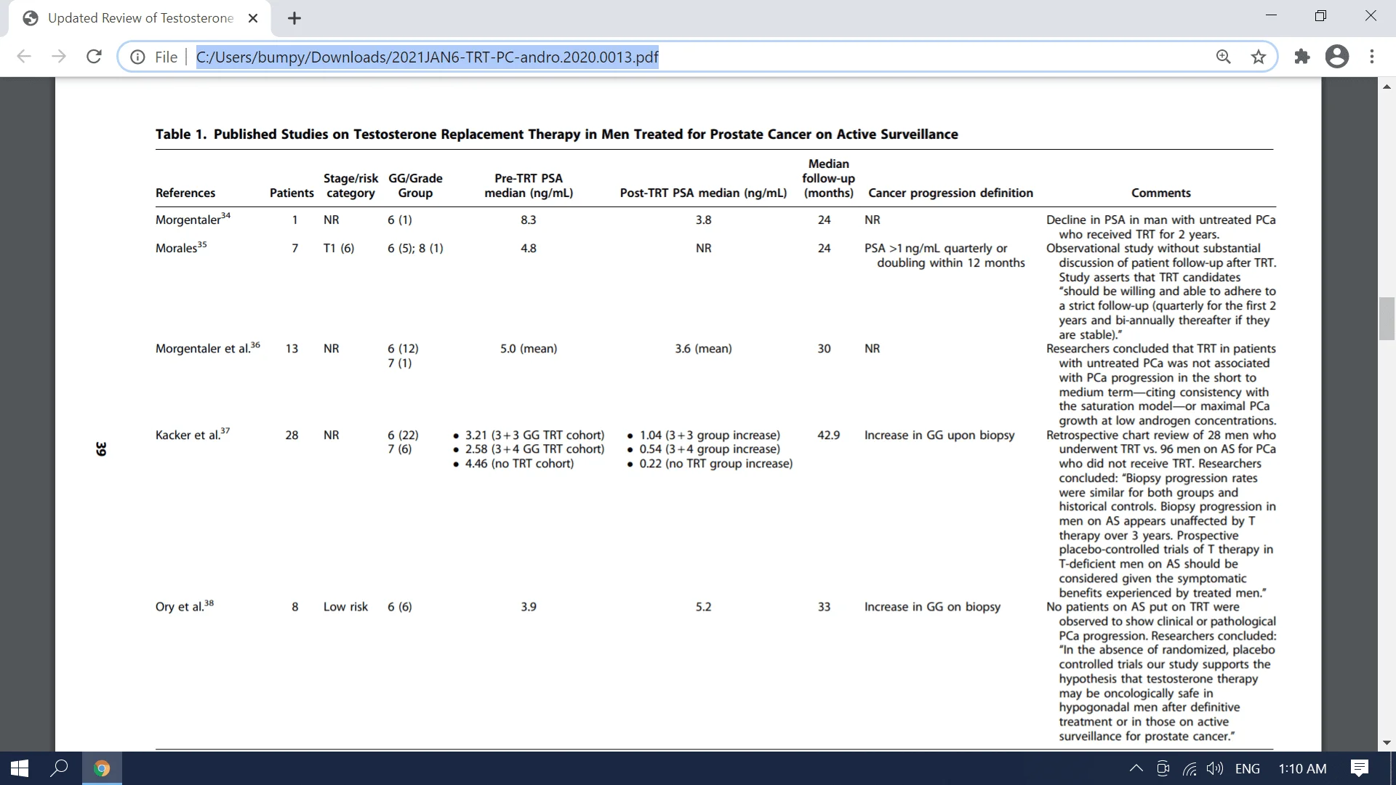Image resolution: width=1396 pixels, height=785 pixels.
Task: Click 'Kacker et al.37' reference
Action: click(193, 434)
